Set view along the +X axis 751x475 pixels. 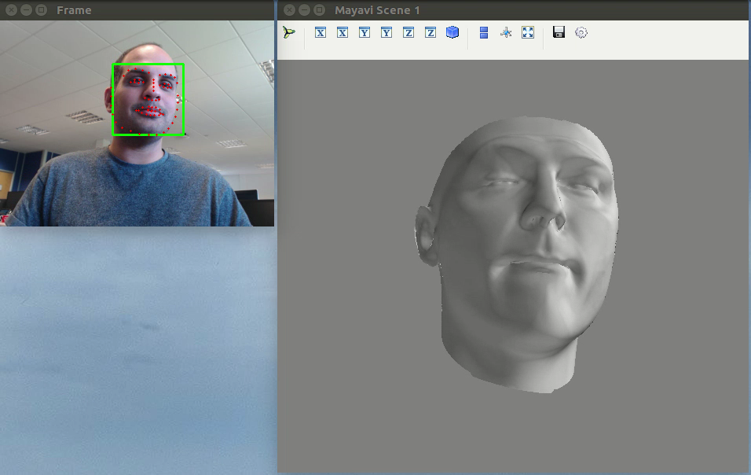[x=343, y=32]
